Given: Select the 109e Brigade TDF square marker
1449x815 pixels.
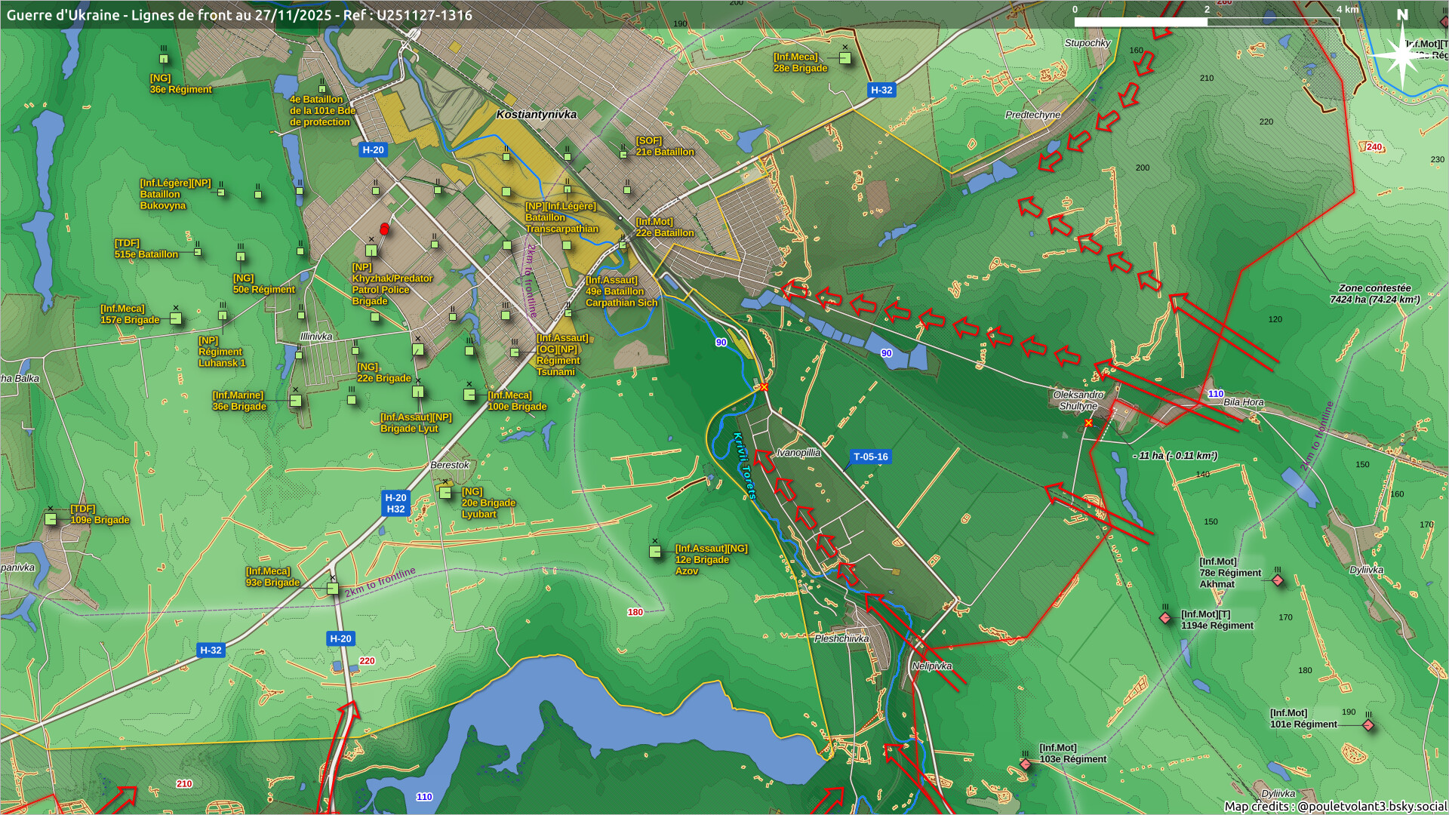Looking at the screenshot, I should click(x=51, y=518).
